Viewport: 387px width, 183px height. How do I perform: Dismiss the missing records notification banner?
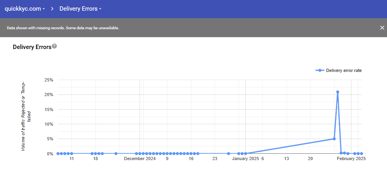(x=382, y=28)
